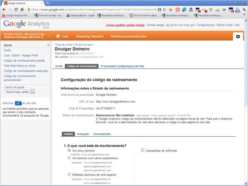Collapse the Ajuda panel
This screenshot has width=248, height=186.
point(48,45)
